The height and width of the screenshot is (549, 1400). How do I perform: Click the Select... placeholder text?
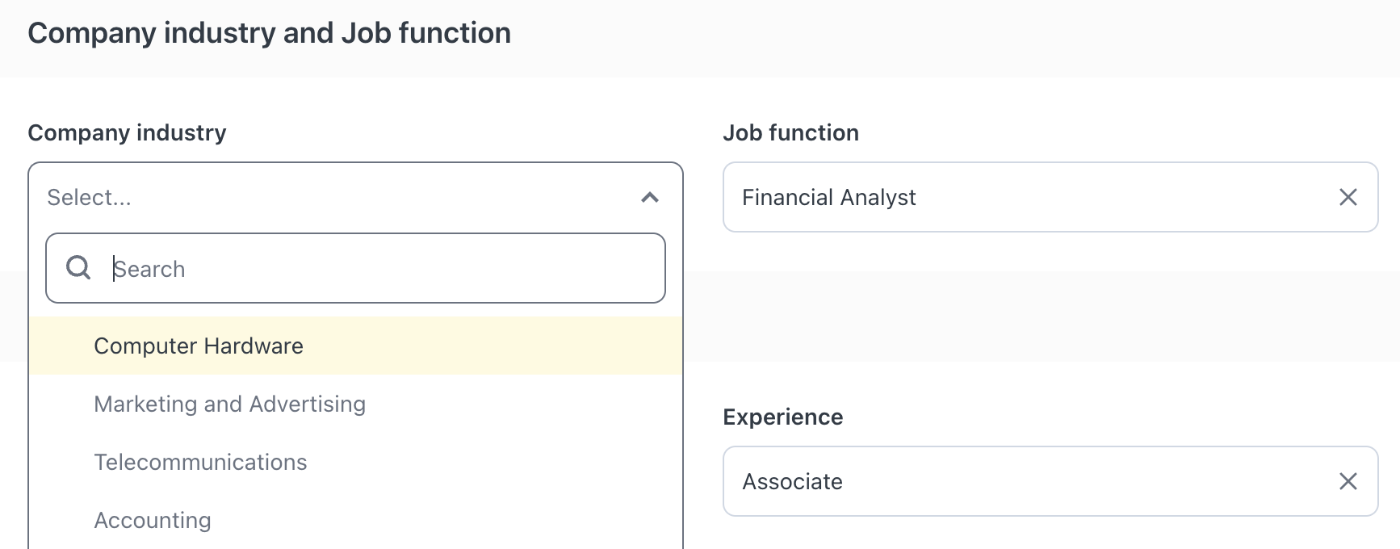point(89,198)
